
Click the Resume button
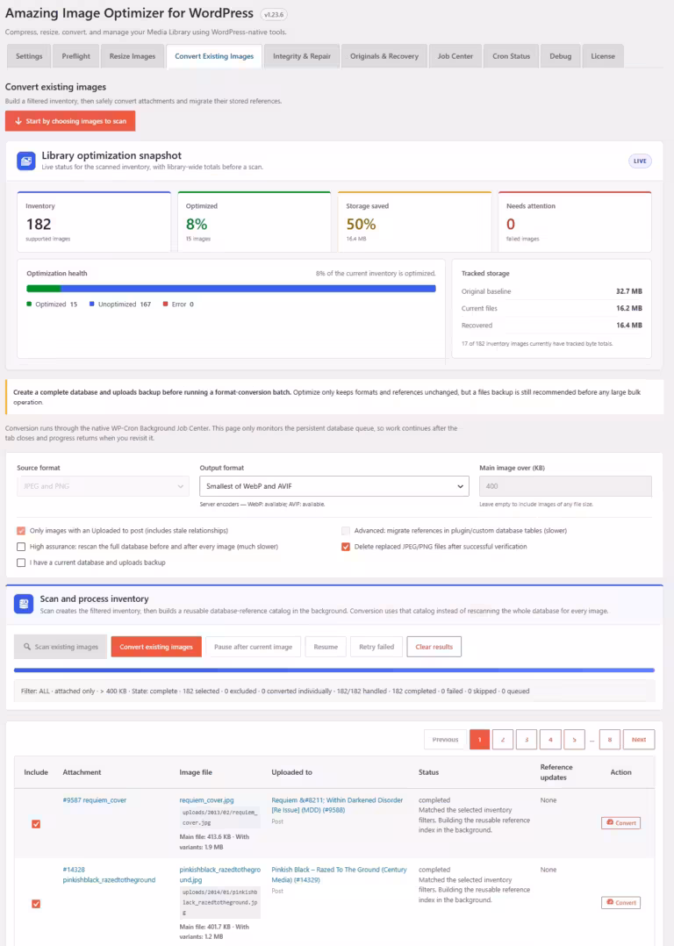(x=326, y=647)
